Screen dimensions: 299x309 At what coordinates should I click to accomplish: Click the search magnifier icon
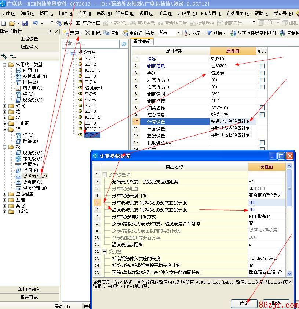click(x=124, y=44)
